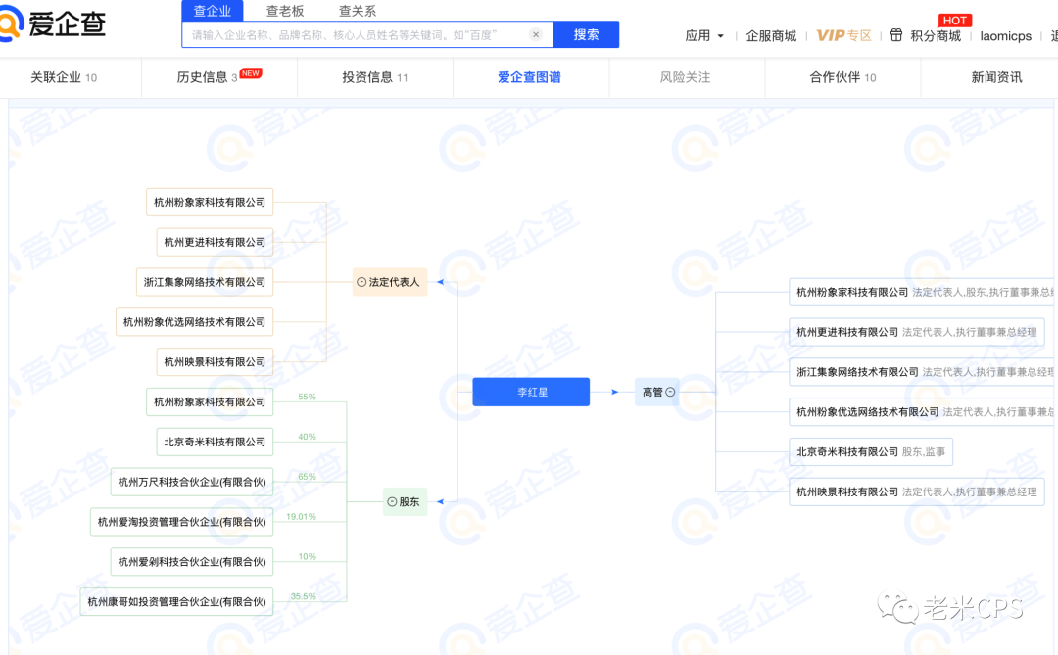
Task: Click 杭州映景科技有限公司 in 高管 list
Action: [917, 491]
